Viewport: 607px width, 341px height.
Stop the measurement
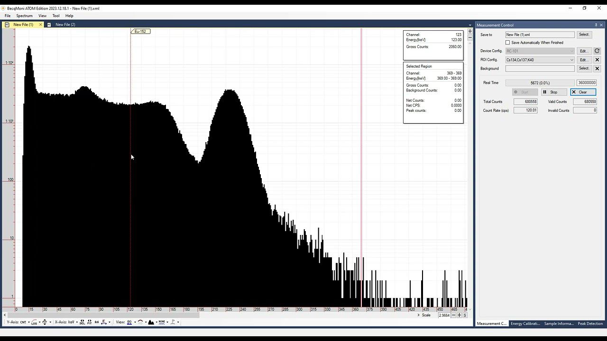(x=553, y=92)
